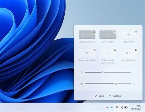Viewport: 145px width, 112px height.
Task: Toggle Ahorro de batería tile
Action: tap(87, 53)
